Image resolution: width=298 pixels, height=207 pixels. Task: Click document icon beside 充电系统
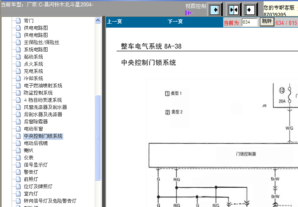coord(18,71)
